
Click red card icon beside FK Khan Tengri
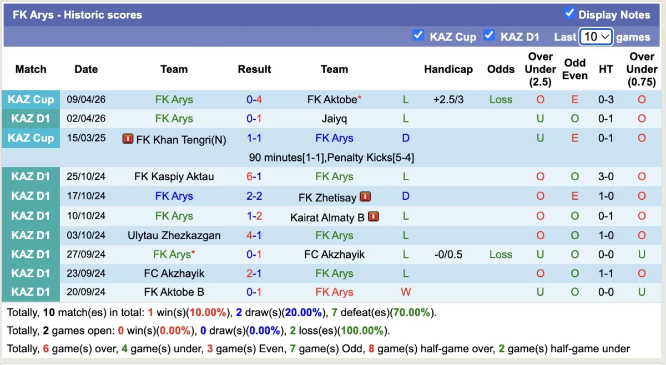128,139
